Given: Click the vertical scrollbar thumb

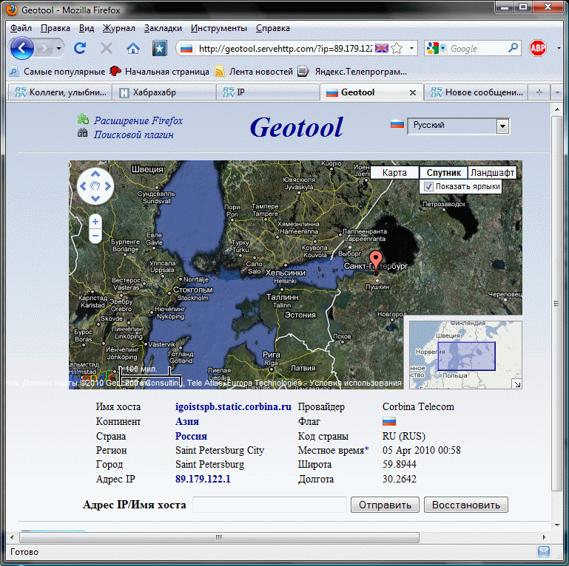Looking at the screenshot, I should (x=556, y=304).
